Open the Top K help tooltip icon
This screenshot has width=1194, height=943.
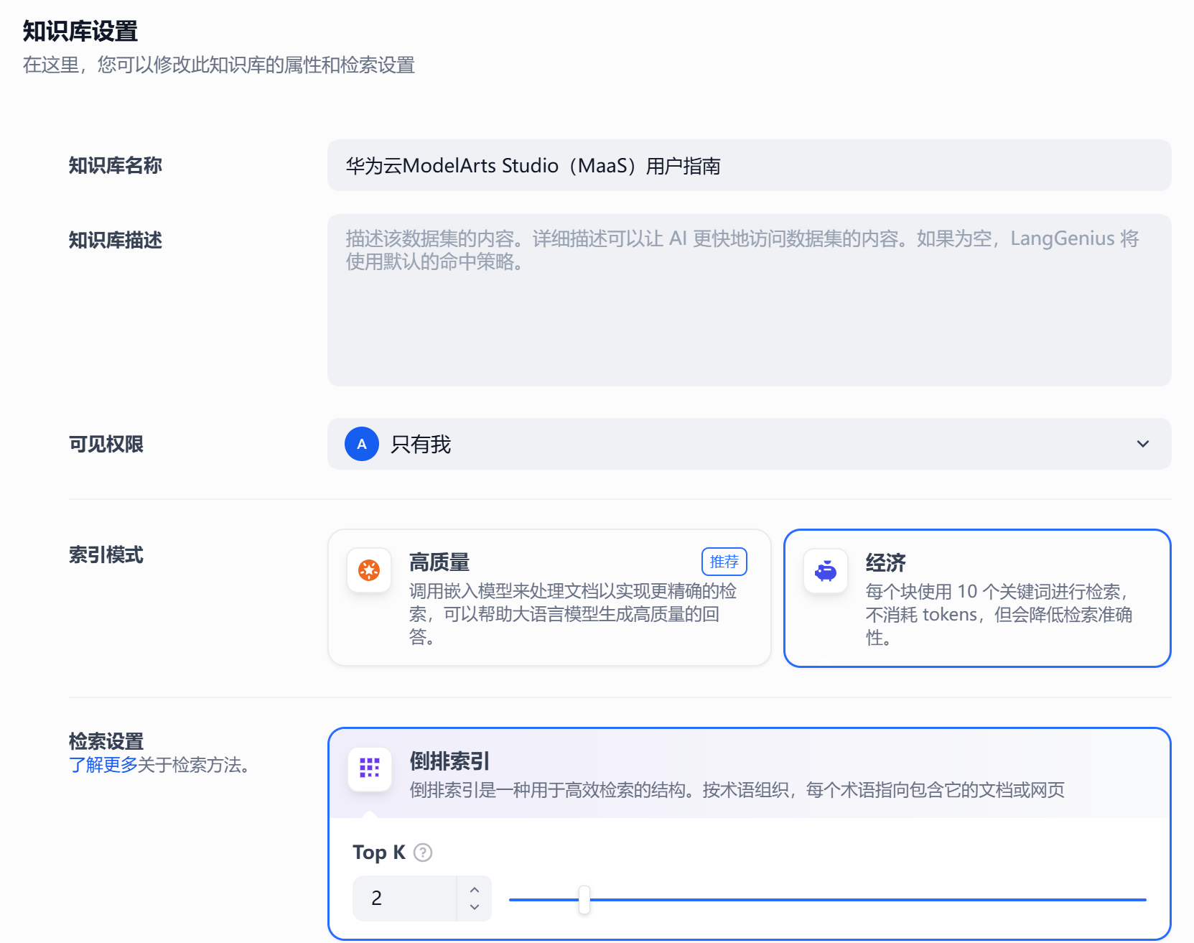(x=423, y=853)
